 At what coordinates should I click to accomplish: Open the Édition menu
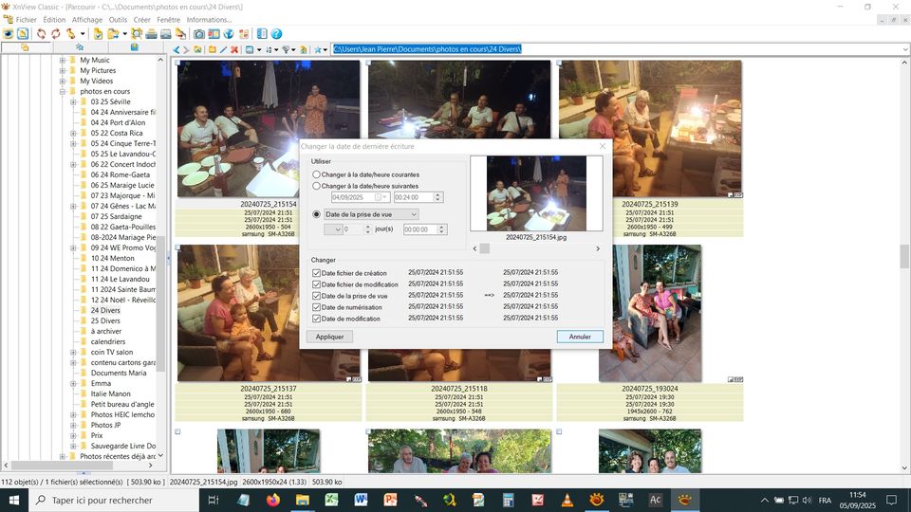click(54, 20)
